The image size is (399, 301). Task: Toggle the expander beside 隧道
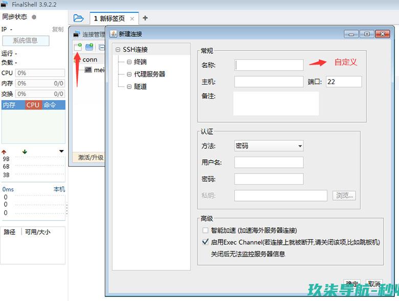click(129, 87)
